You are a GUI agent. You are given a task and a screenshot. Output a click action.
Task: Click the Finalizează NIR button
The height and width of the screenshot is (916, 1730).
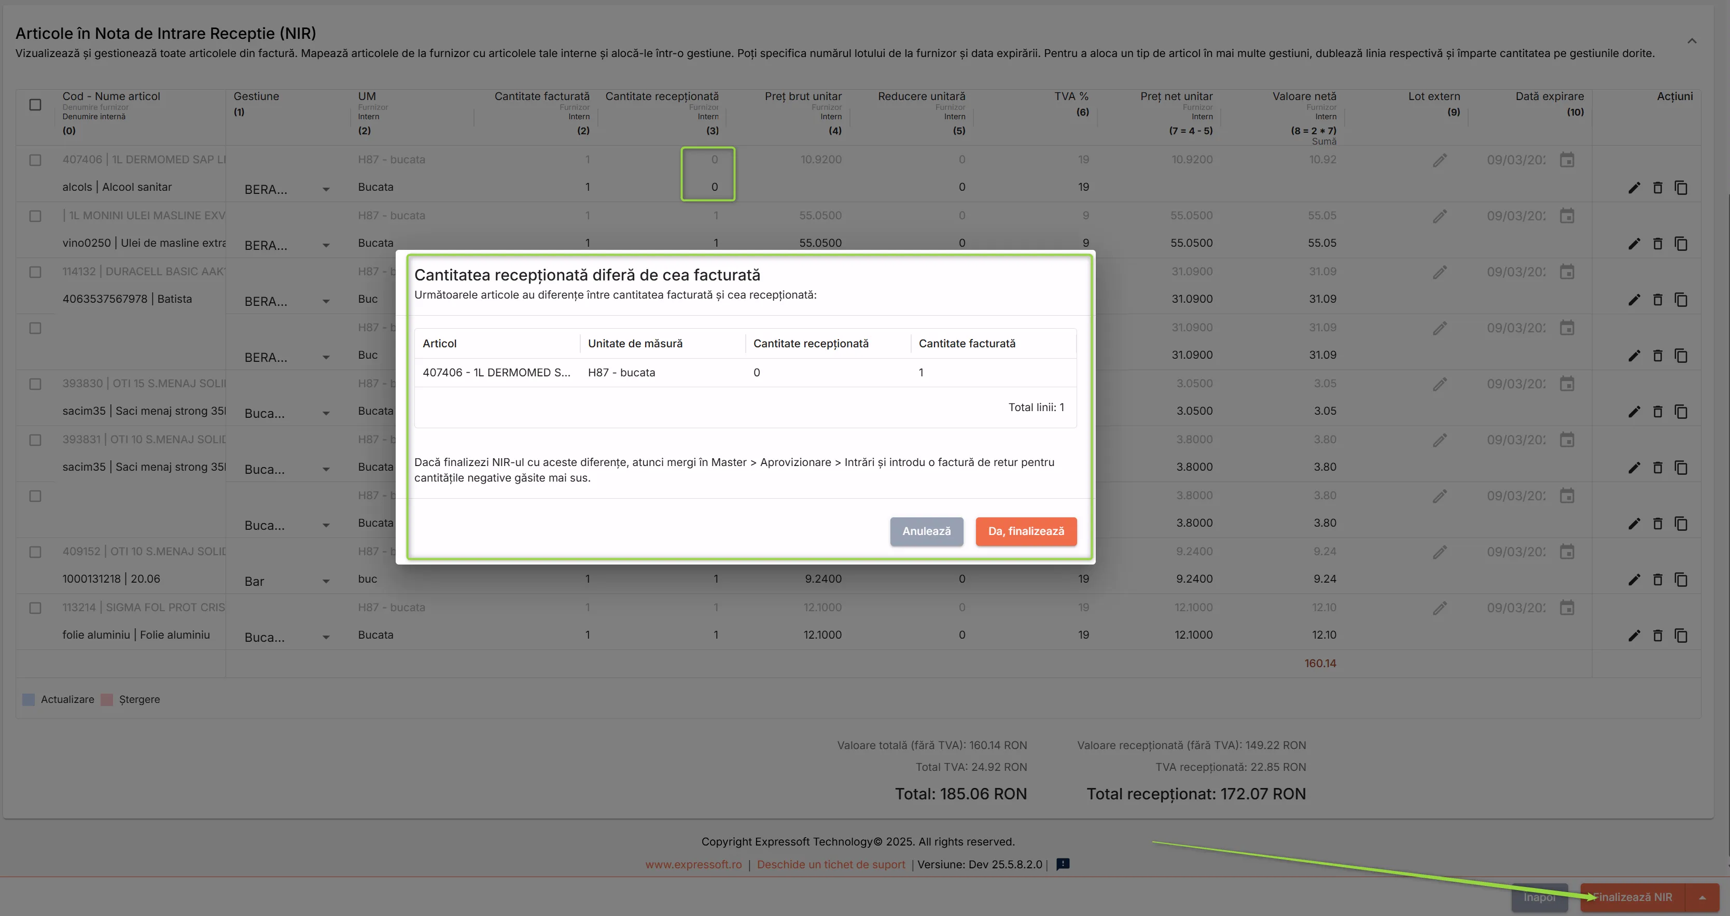(x=1633, y=897)
